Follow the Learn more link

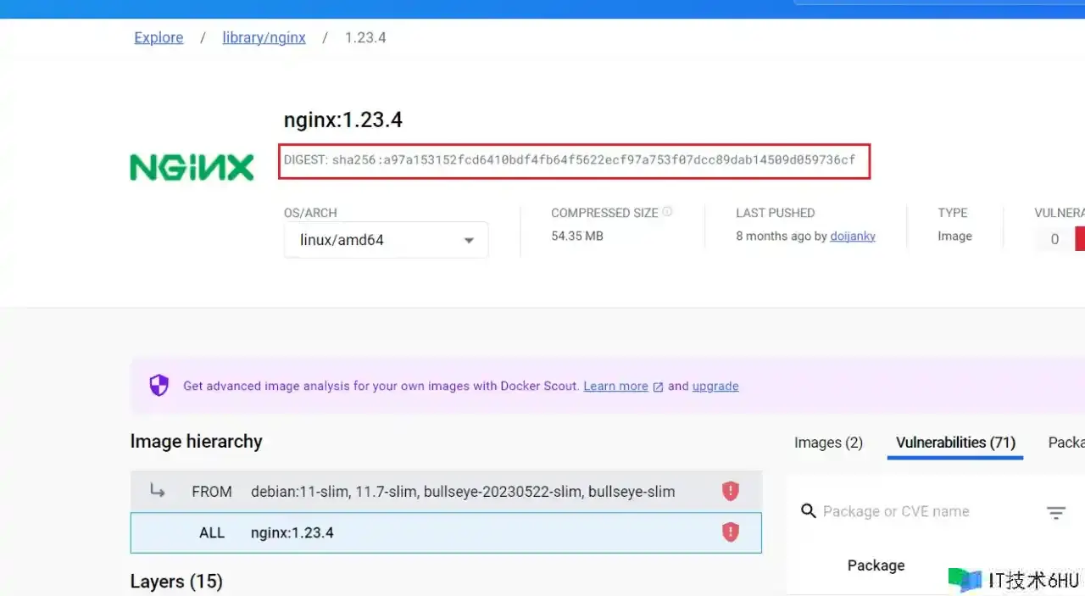coord(615,386)
